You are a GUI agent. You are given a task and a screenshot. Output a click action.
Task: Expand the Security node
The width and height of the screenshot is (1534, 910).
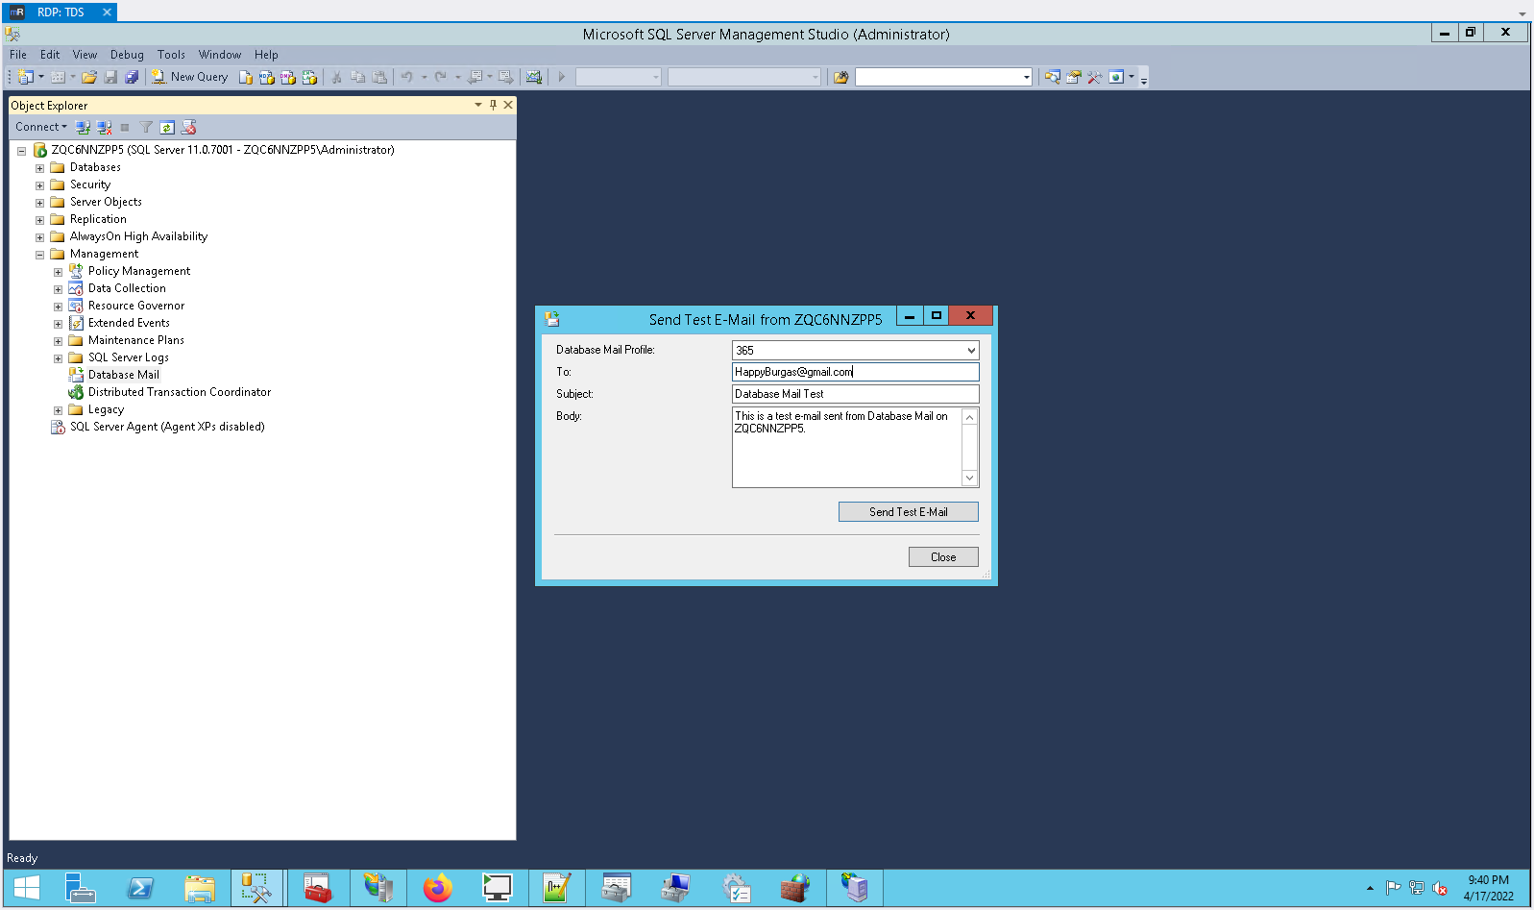pyautogui.click(x=40, y=185)
